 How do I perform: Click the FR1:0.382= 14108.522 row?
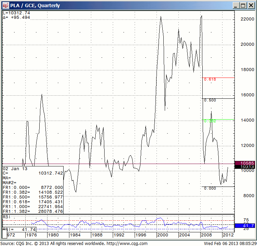pos(33,192)
